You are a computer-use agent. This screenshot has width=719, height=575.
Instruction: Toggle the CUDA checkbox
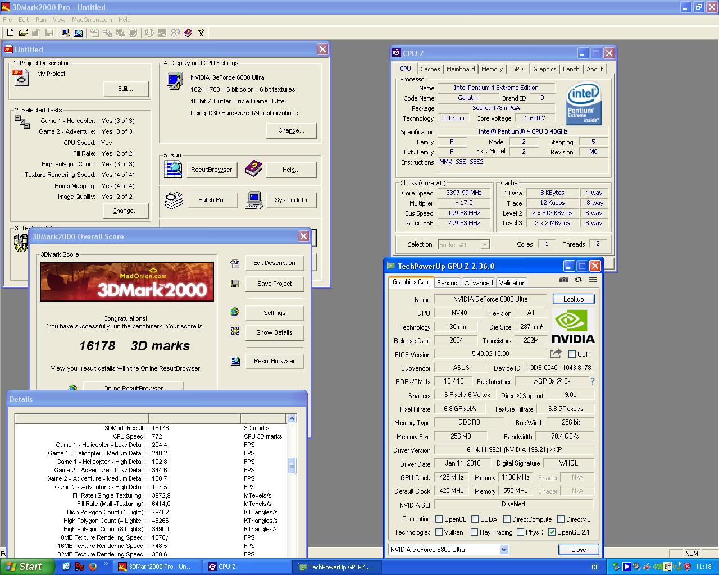475,519
